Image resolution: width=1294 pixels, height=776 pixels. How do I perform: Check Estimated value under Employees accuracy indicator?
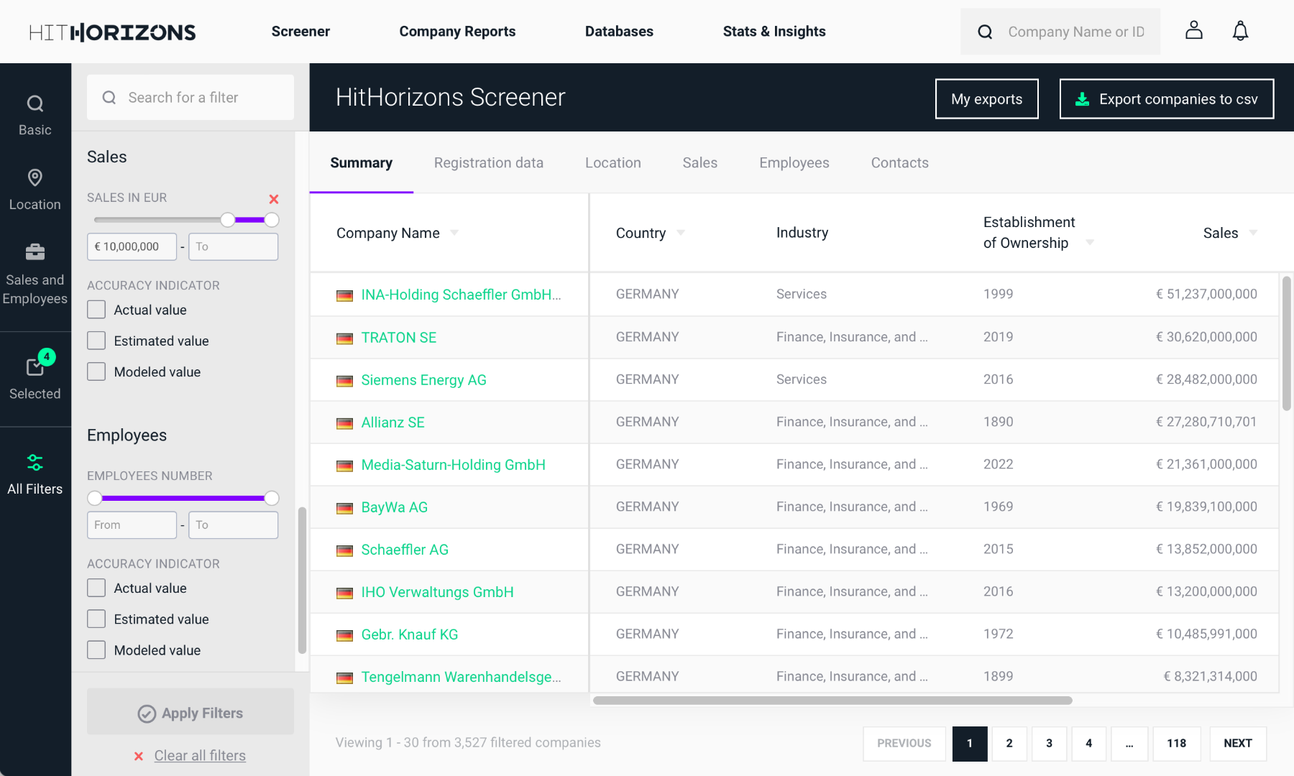[96, 619]
